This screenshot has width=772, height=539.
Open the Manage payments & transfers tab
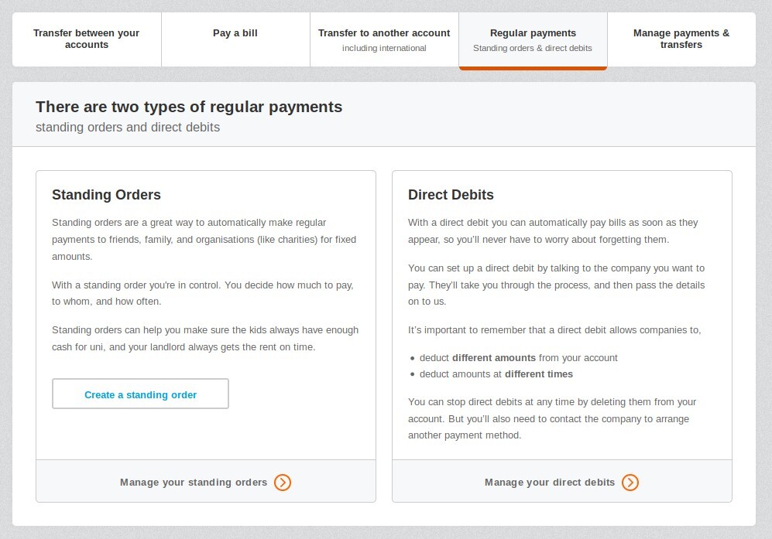pyautogui.click(x=681, y=39)
